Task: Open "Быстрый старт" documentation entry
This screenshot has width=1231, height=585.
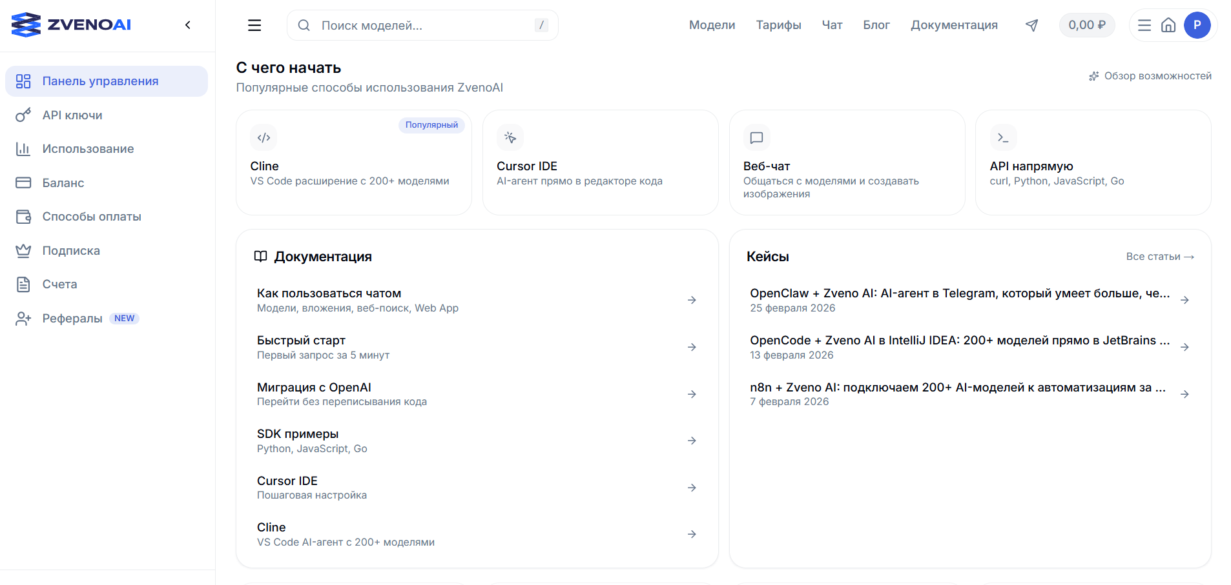Action: click(477, 347)
